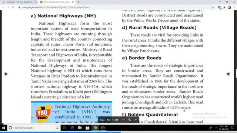Go back using the browser back arrow
This screenshot has height=133, width=237.
(3, 7)
